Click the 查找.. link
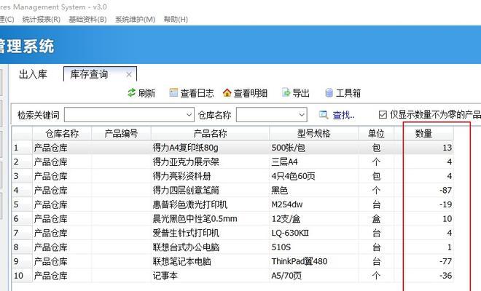The height and width of the screenshot is (291, 481). [343, 115]
